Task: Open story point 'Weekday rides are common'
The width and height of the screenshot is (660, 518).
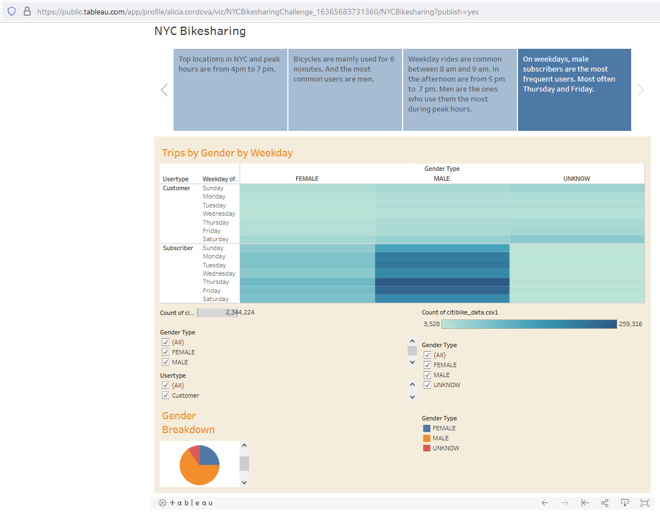Action: (x=460, y=90)
